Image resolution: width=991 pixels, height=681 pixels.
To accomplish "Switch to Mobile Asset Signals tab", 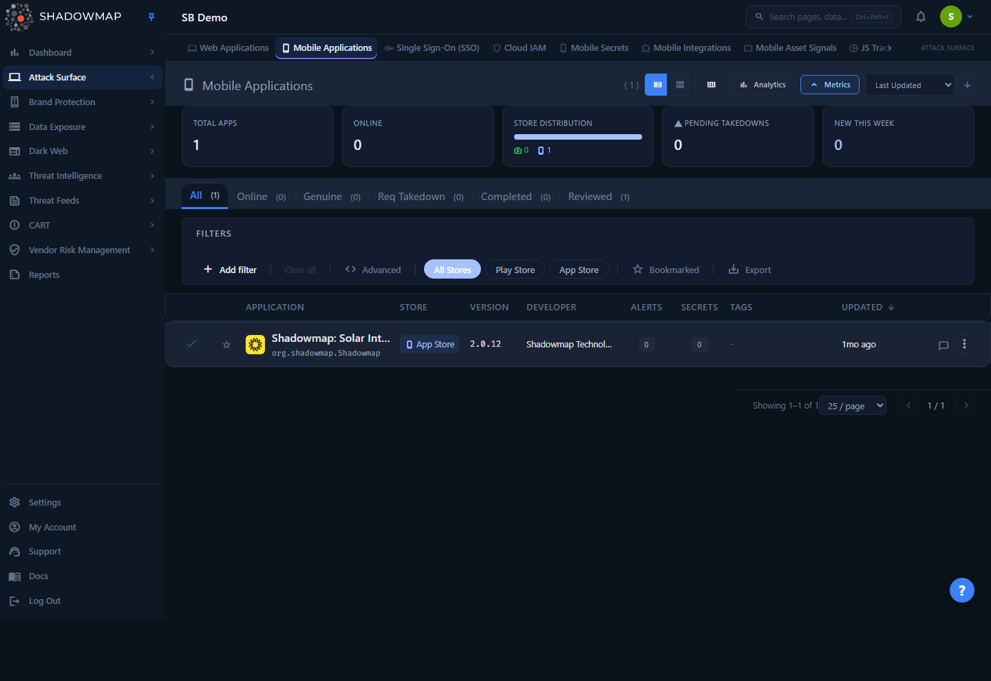I will [790, 48].
